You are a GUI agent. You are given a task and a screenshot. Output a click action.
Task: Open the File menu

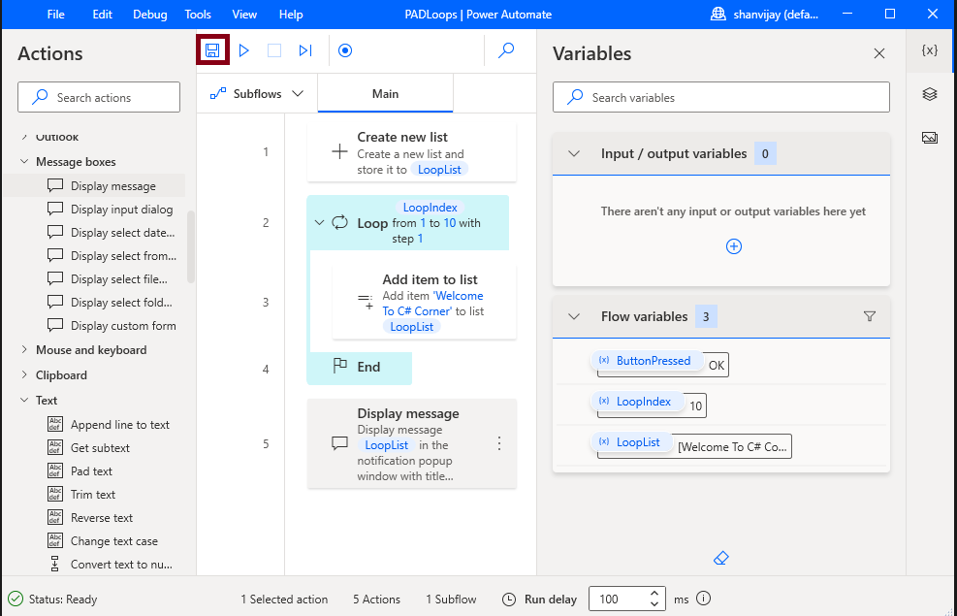tap(55, 14)
